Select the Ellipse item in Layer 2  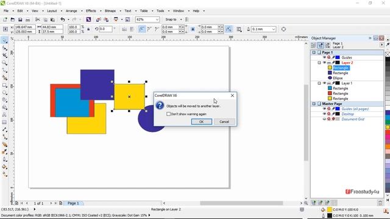point(338,78)
